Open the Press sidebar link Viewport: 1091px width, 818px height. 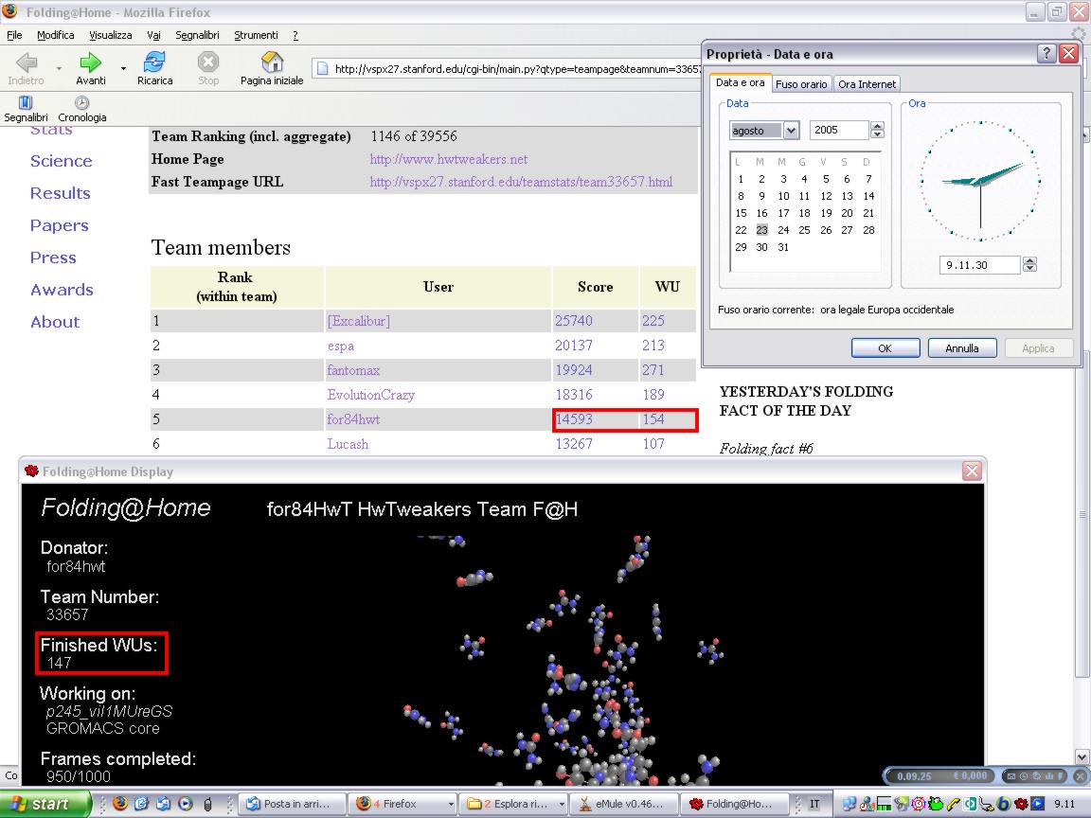pos(53,258)
